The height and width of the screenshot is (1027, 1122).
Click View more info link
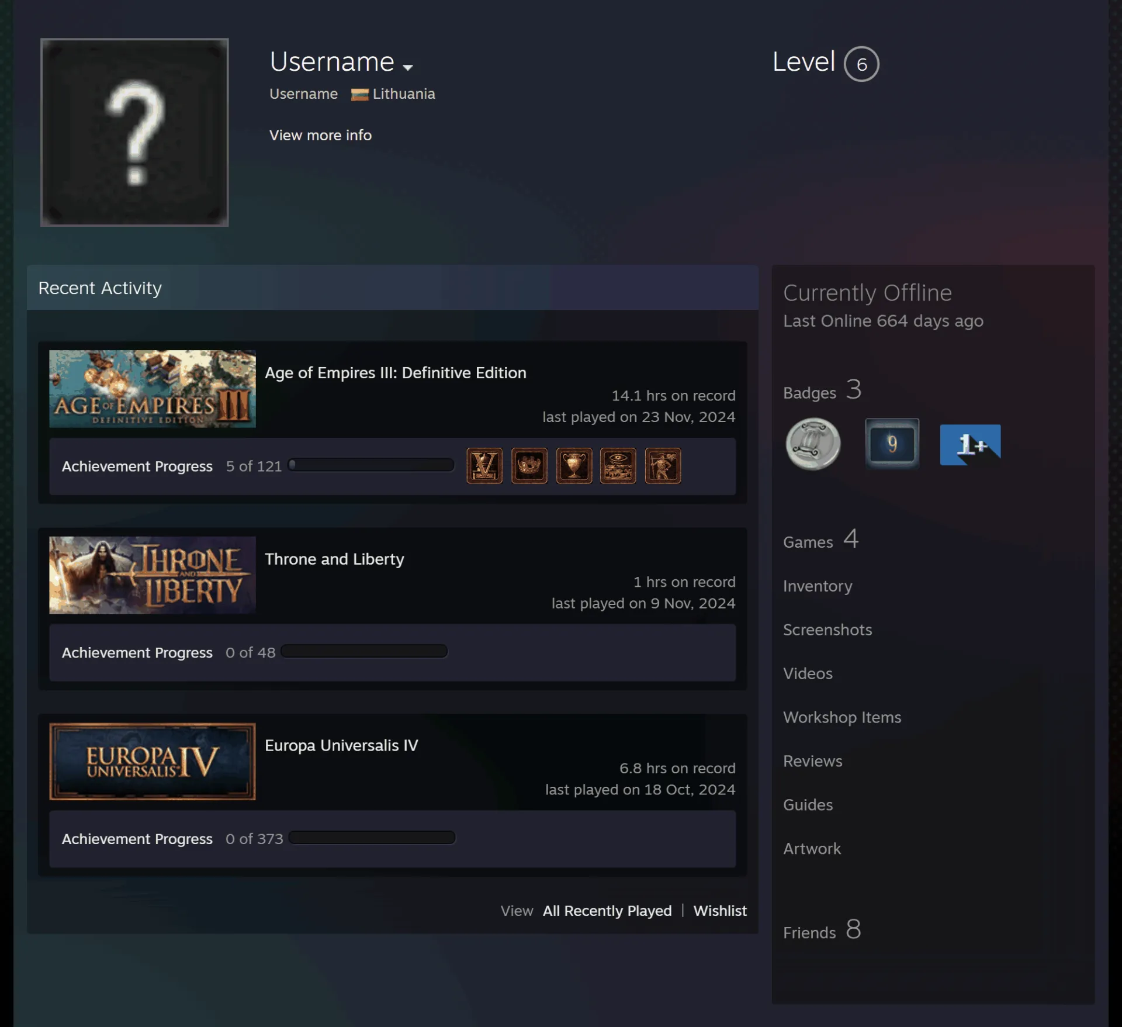[x=320, y=135]
